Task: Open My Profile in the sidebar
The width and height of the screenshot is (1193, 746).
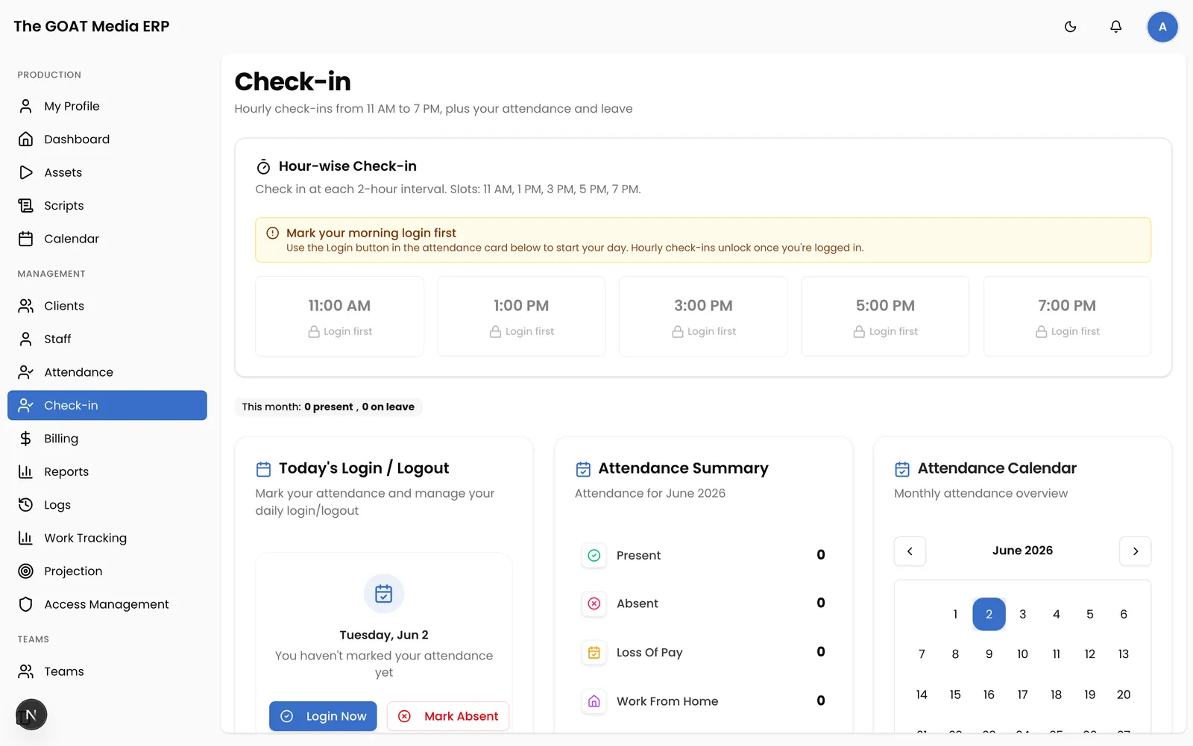Action: pos(107,106)
